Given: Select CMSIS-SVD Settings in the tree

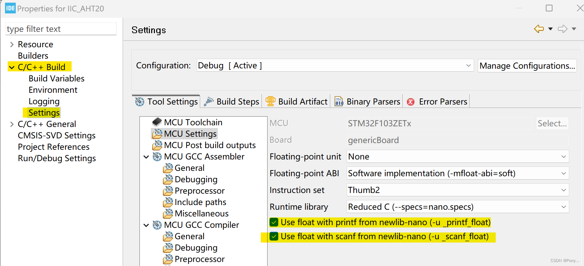Looking at the screenshot, I should pos(57,135).
